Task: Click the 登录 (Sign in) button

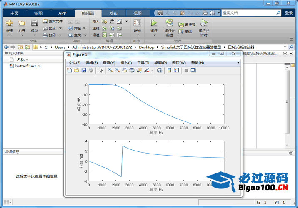Action: point(288,13)
